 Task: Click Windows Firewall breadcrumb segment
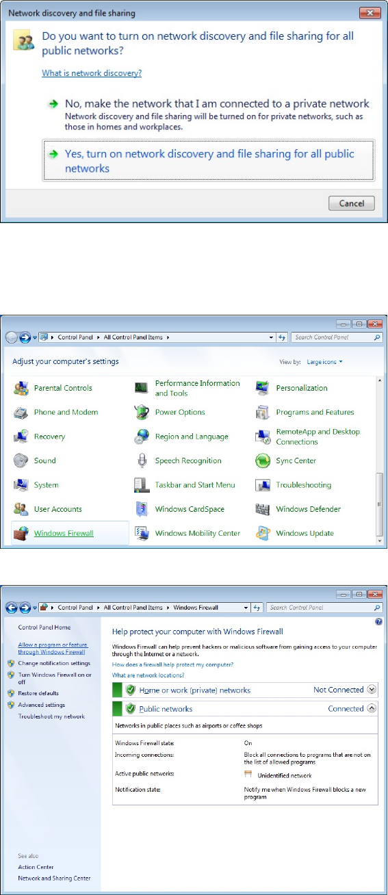[x=196, y=607]
